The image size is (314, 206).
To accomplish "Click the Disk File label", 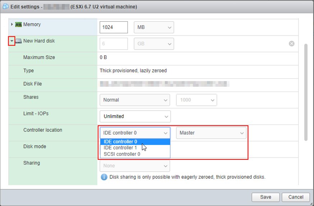I will click(32, 84).
